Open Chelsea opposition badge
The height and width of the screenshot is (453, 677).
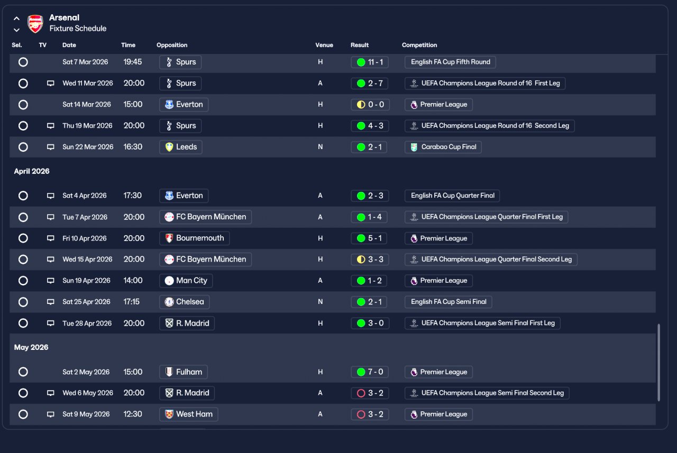[184, 302]
